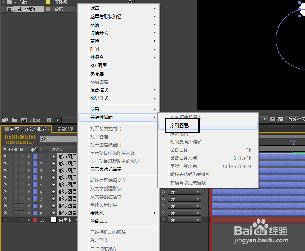Open parent dropdown 无 on layer 7 row
This screenshot has height=251, width=305.
tap(184, 199)
